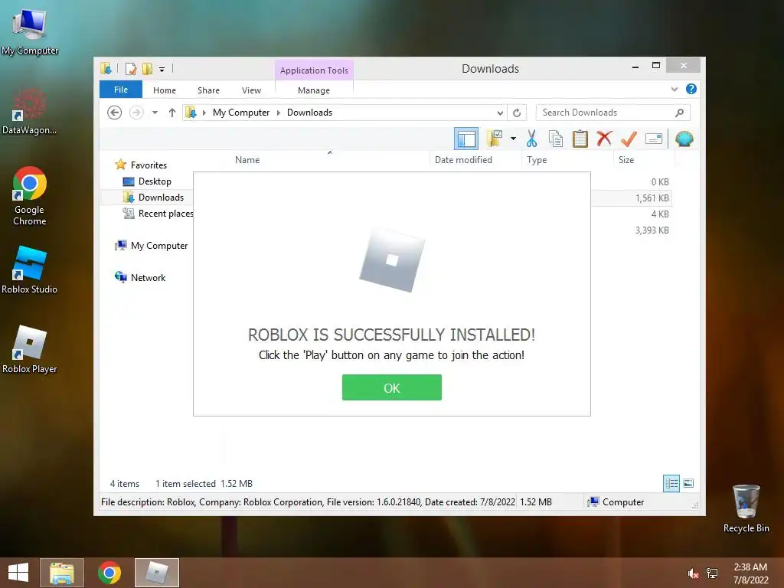The width and height of the screenshot is (784, 588).
Task: Toggle the preview pane layout icon
Action: tap(466, 139)
